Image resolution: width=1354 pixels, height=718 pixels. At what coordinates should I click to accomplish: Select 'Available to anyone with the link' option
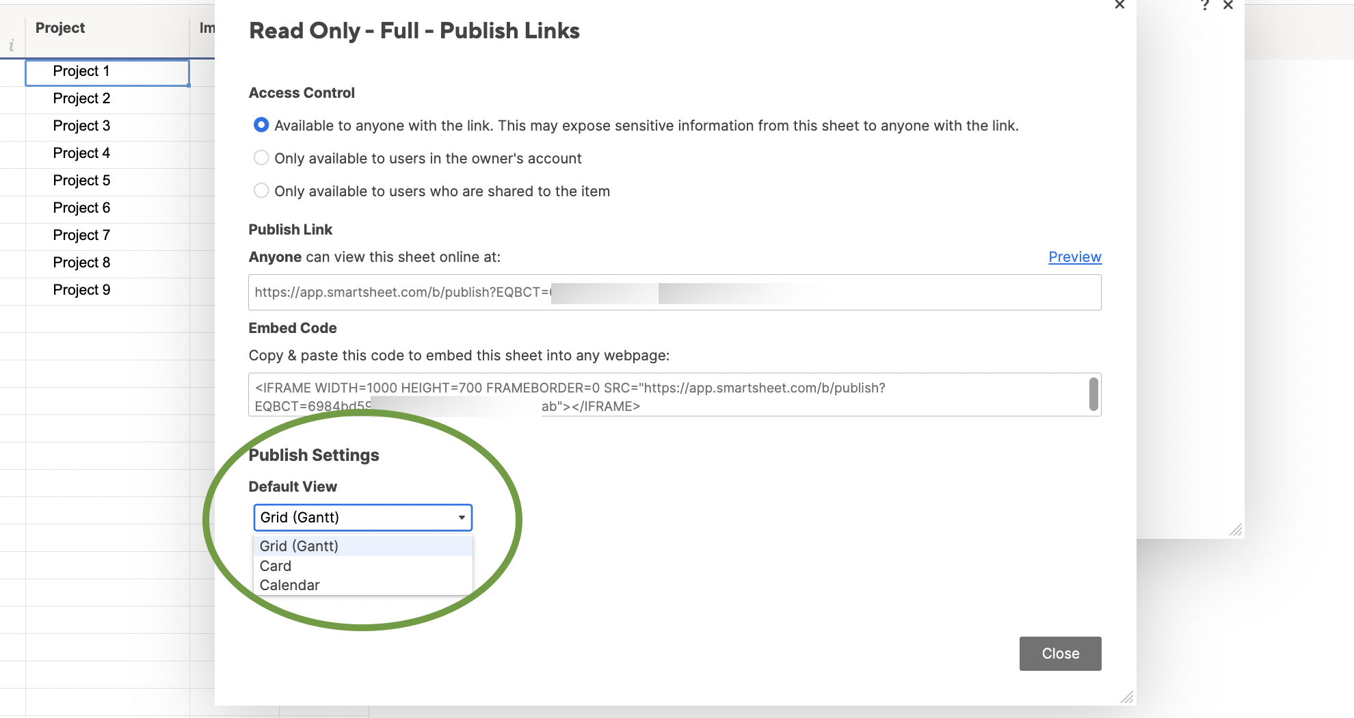coord(261,125)
